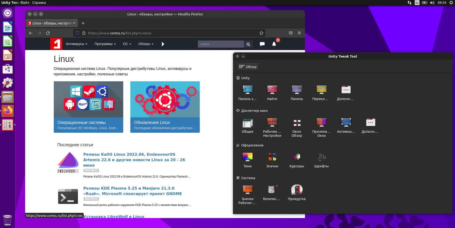Screen dimensions: 455x228
Task: Open the Software Center launcher icon
Action: 8,69
